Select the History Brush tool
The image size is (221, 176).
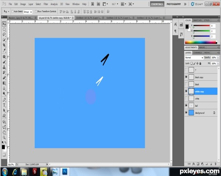(4, 72)
